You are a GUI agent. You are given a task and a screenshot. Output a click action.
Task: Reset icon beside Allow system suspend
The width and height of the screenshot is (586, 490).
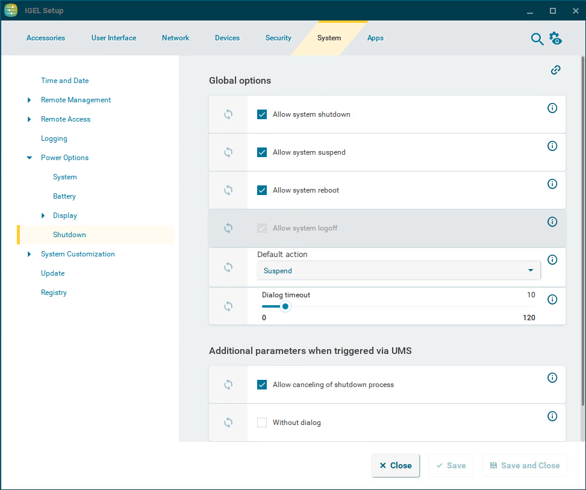[x=228, y=152]
